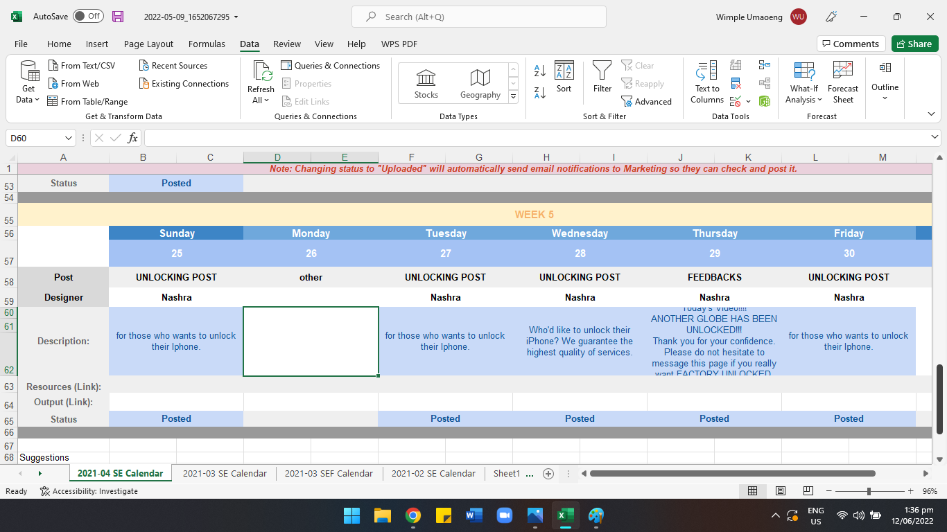Select the Geography data type

click(480, 84)
